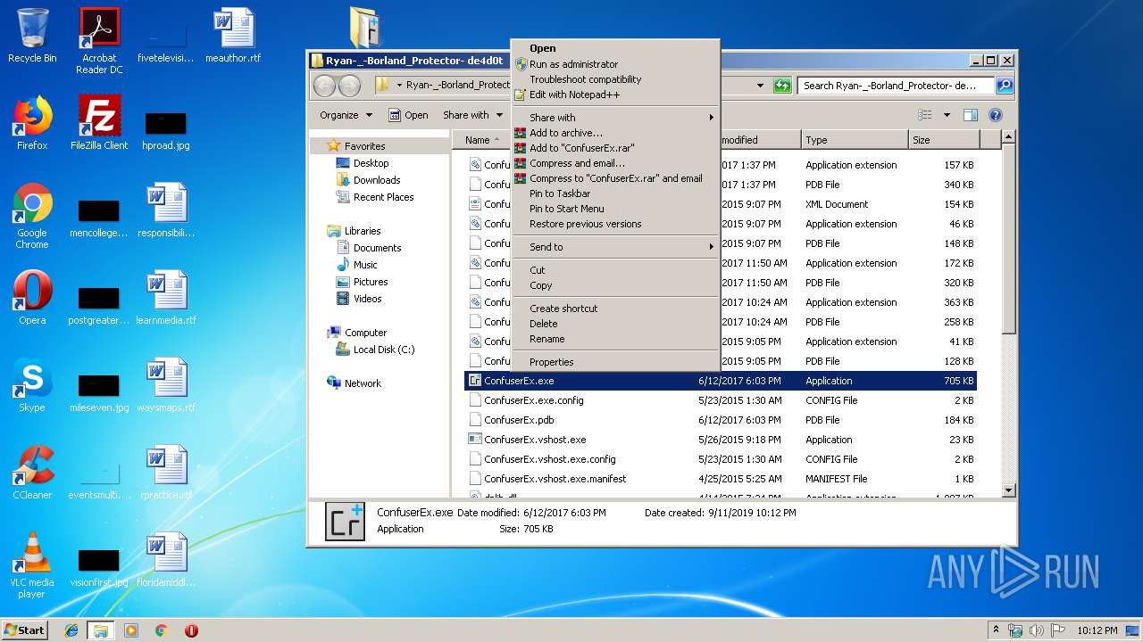Choose Edit with Notepad++
The image size is (1143, 642).
tap(616, 95)
